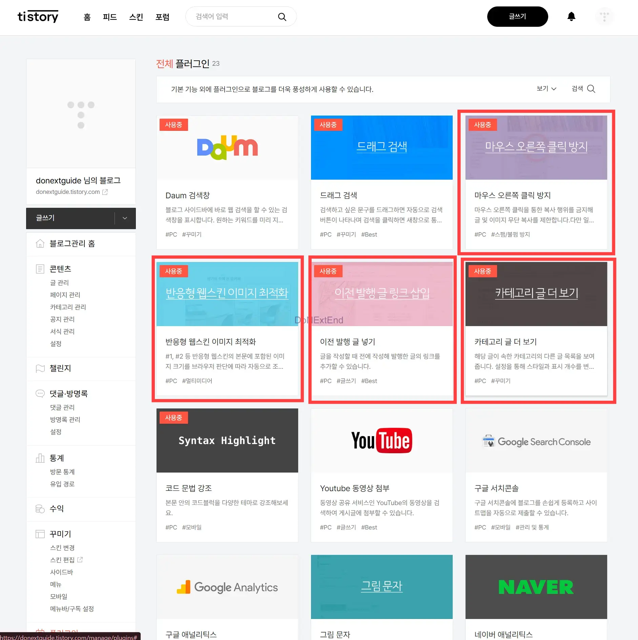This screenshot has height=640, width=638.
Task: Open 사이드바 under 꾸미기
Action: 62,572
